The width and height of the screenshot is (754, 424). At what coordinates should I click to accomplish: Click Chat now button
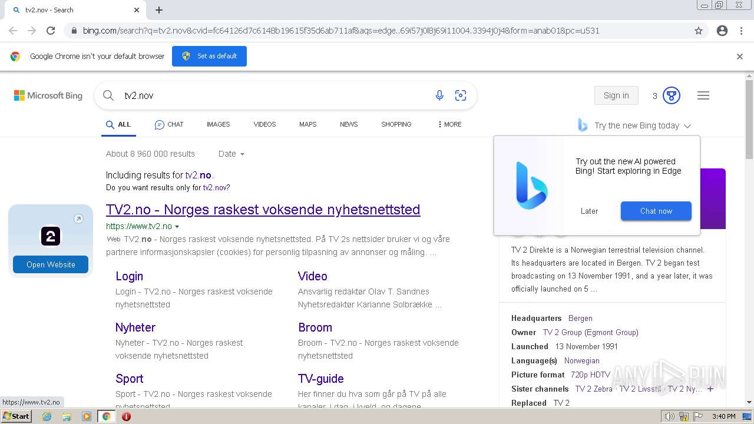tap(656, 211)
